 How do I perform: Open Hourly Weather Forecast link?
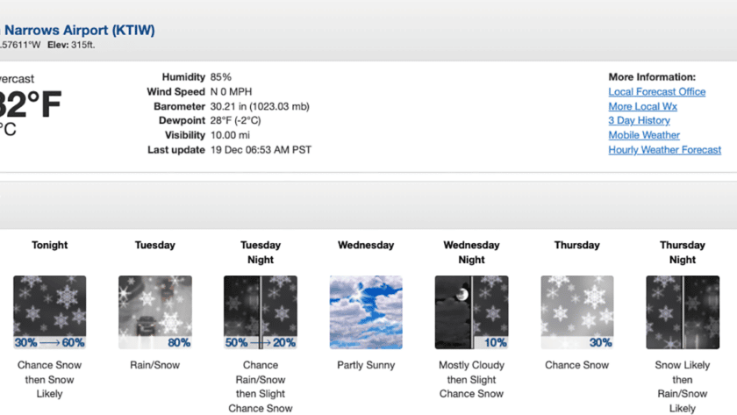pos(665,149)
